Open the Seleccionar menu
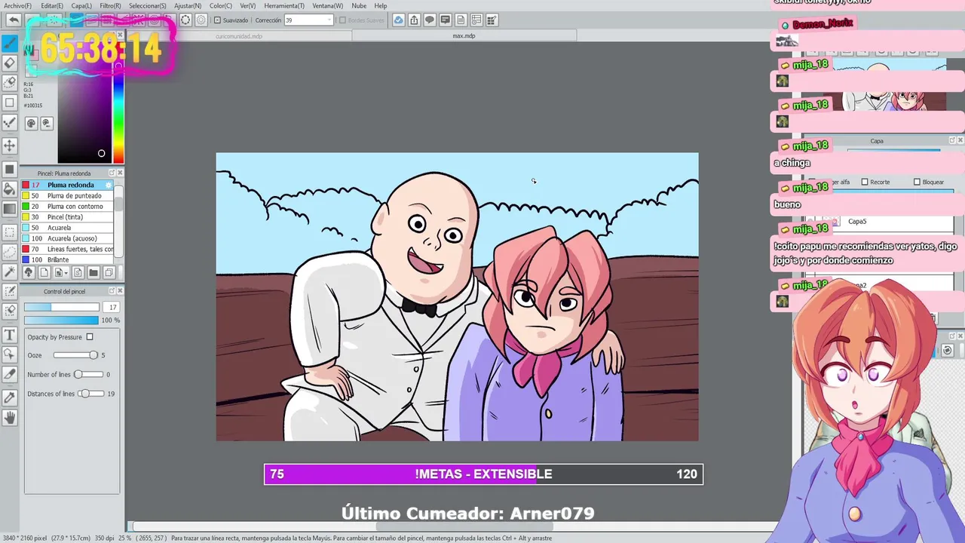Image resolution: width=965 pixels, height=543 pixels. [147, 5]
